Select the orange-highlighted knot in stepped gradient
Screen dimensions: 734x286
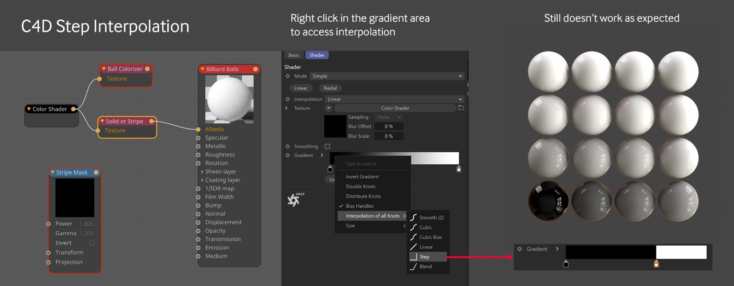tap(656, 264)
